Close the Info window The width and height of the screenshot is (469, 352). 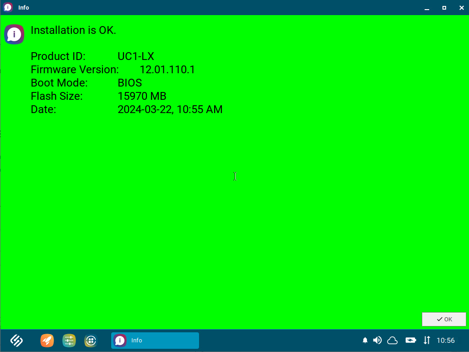point(460,7)
